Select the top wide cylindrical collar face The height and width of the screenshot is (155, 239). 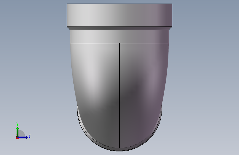(120, 15)
